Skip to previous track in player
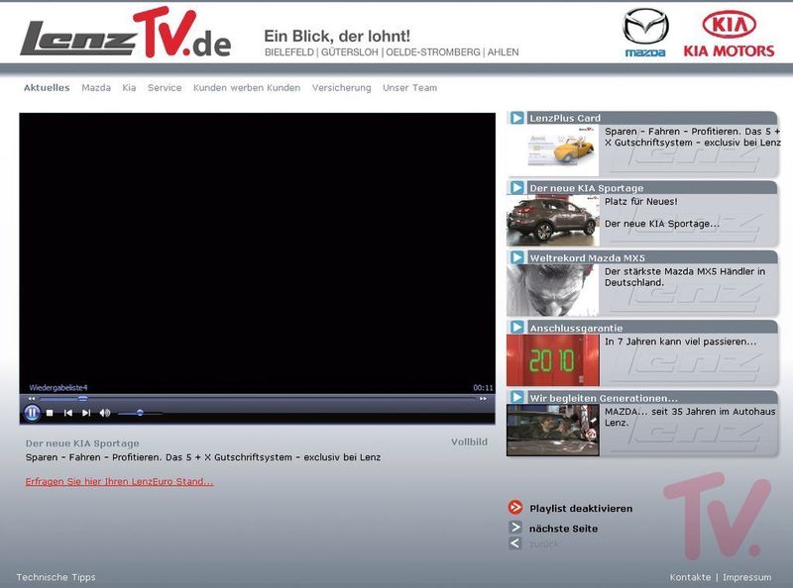Viewport: 793px width, 588px height. [67, 413]
